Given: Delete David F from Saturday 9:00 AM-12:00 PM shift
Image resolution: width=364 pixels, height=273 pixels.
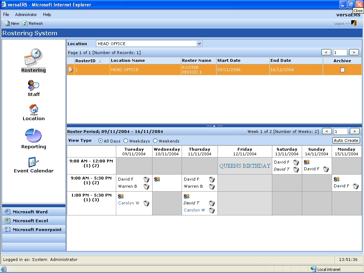Looking at the screenshot, I should (x=296, y=162).
